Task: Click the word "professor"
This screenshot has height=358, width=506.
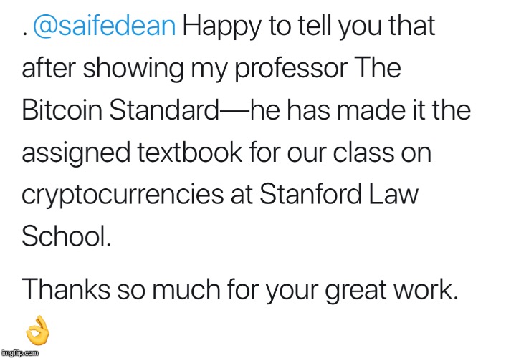Action: 291,69
